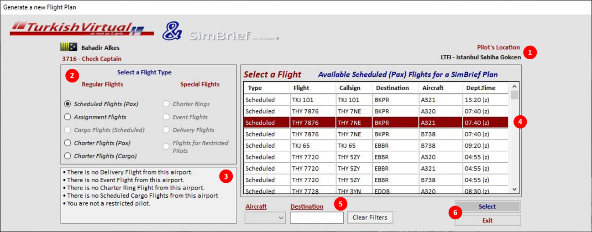Click the red number 1 marker

[x=530, y=52]
